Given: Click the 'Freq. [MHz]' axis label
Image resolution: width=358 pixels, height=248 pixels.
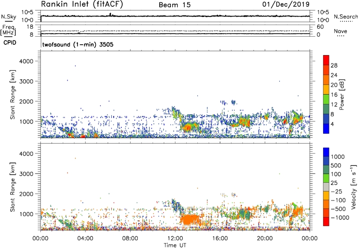Looking at the screenshot, I should pos(8,30).
